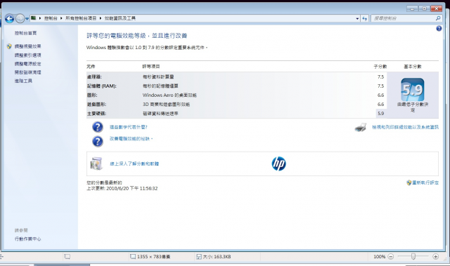
Task: Expand the chevron after 所有控制台項目 breadcrumb
Action: point(101,18)
